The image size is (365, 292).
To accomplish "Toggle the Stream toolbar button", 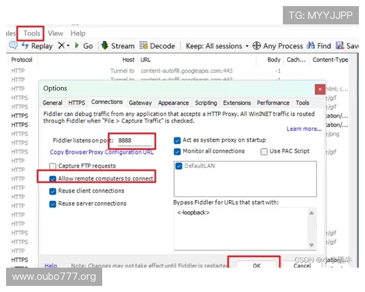I will click(x=118, y=46).
